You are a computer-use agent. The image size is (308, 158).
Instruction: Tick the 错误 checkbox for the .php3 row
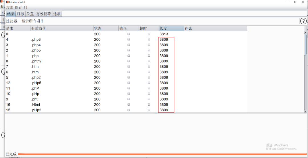[129, 40]
